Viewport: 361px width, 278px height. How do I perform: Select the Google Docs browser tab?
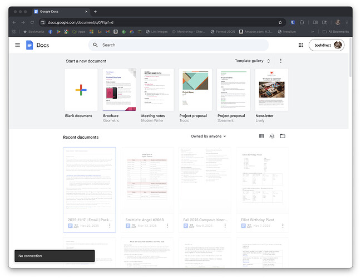(x=61, y=12)
